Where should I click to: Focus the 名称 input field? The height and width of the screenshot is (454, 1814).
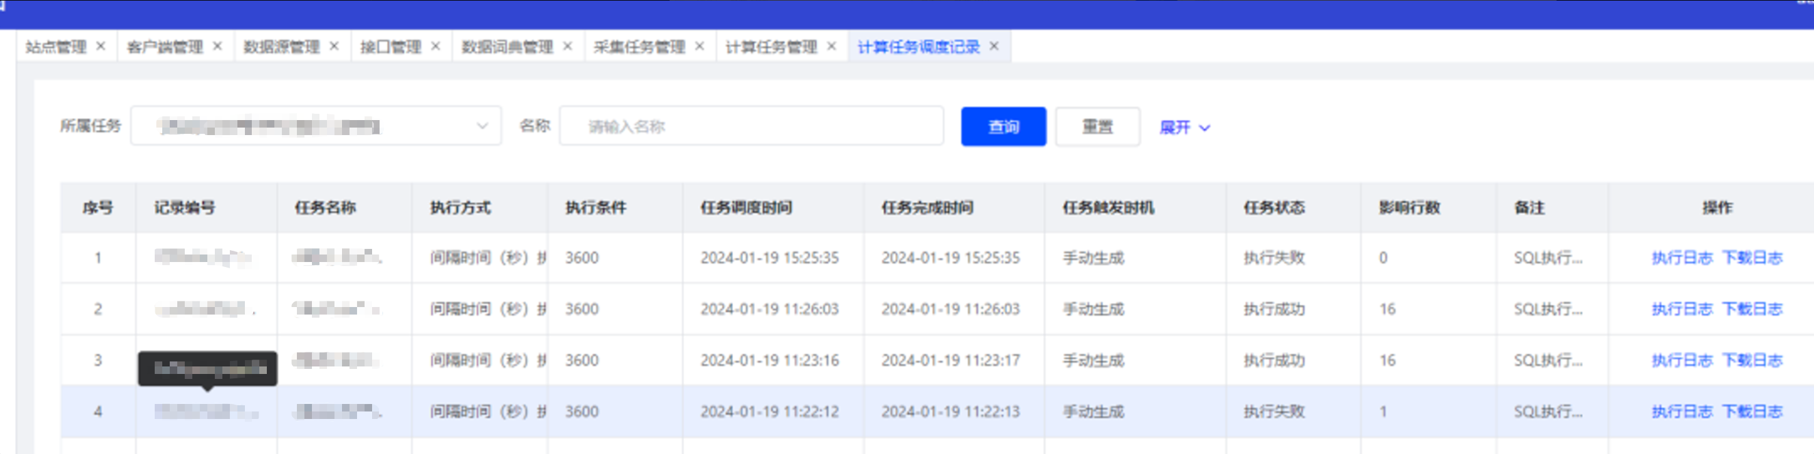coord(752,126)
